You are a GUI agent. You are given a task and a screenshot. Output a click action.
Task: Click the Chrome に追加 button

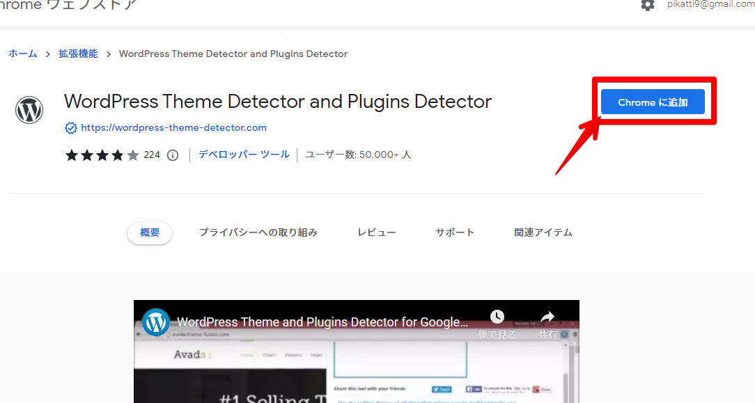coord(653,102)
